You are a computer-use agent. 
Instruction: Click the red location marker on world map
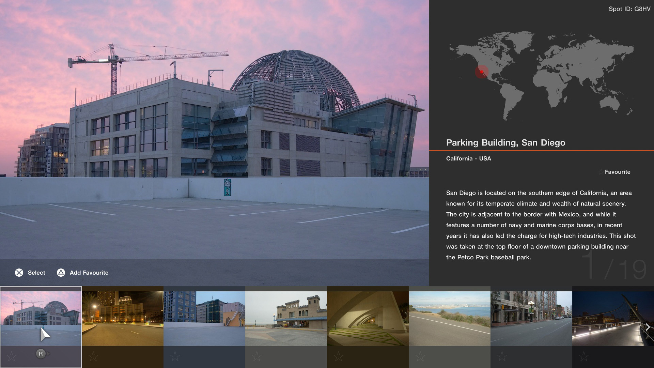click(481, 72)
